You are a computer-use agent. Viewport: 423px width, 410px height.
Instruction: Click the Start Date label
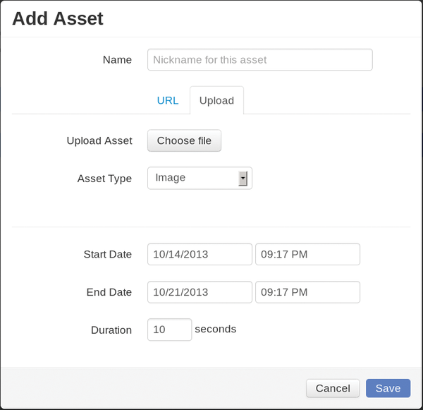point(108,254)
